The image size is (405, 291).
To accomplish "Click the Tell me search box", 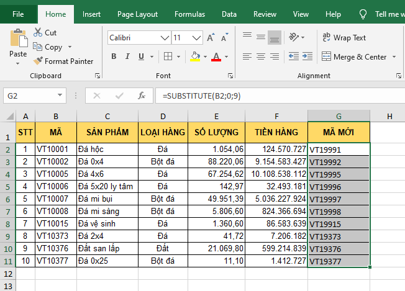I will pos(389,14).
